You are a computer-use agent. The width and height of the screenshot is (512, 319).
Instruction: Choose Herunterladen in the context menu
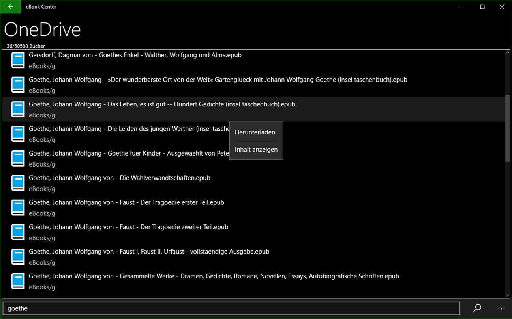click(256, 132)
